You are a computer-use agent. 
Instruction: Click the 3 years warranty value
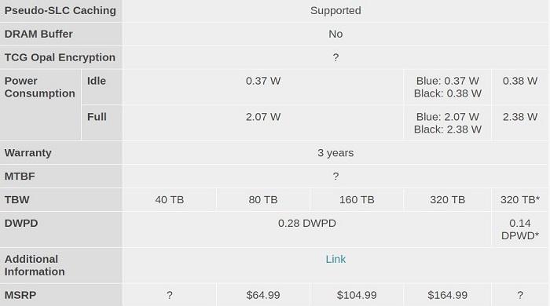coord(335,153)
